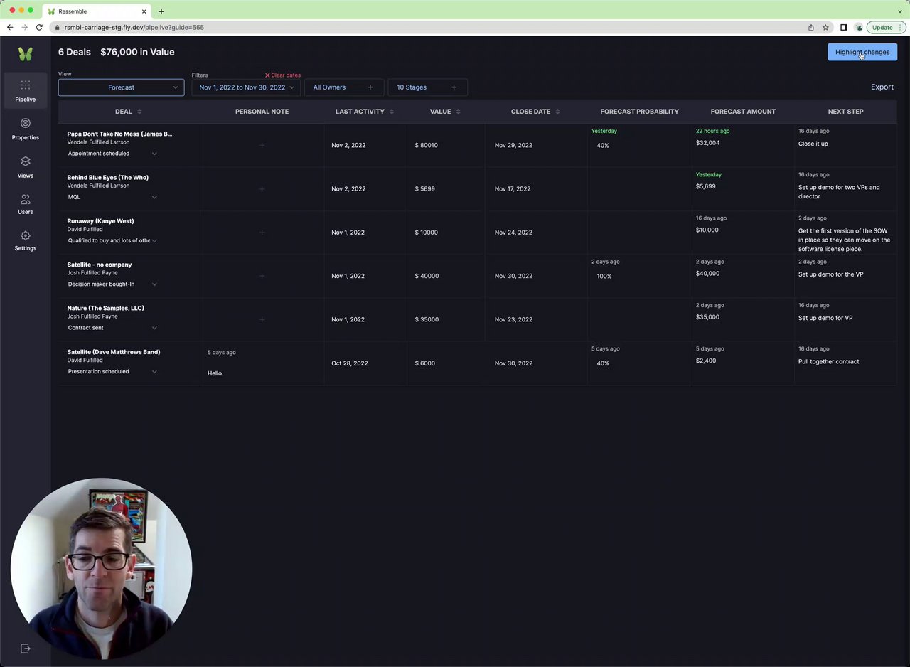Click the Forecast Probability column header
This screenshot has height=667, width=910.
(640, 112)
